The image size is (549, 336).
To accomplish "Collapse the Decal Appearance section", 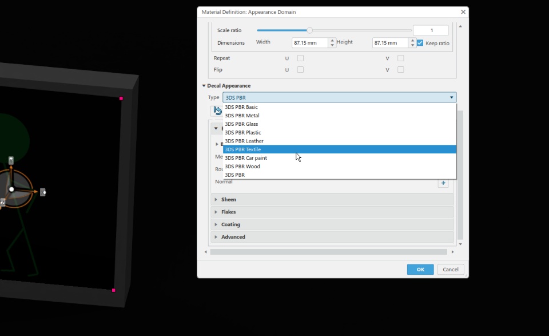I will [204, 86].
